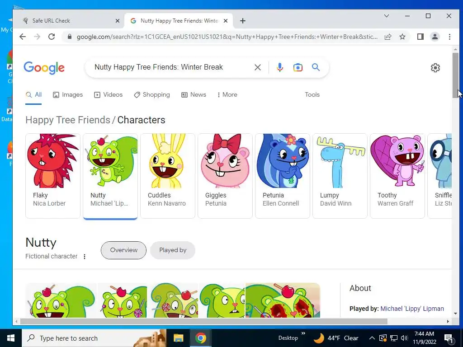Open File Explorer from taskbar
This screenshot has width=463, height=347.
tap(178, 338)
